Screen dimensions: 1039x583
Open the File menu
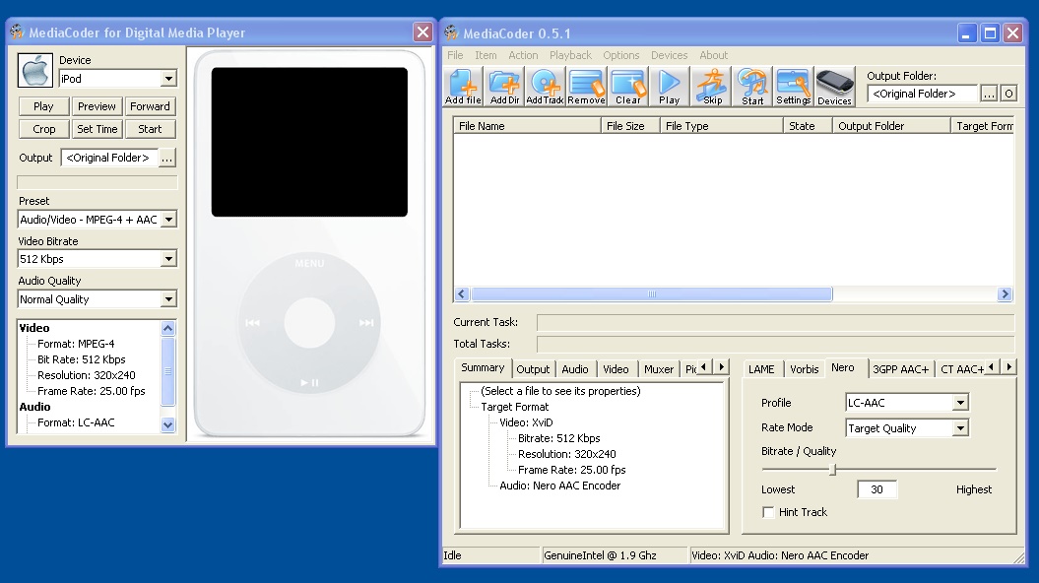tap(455, 55)
